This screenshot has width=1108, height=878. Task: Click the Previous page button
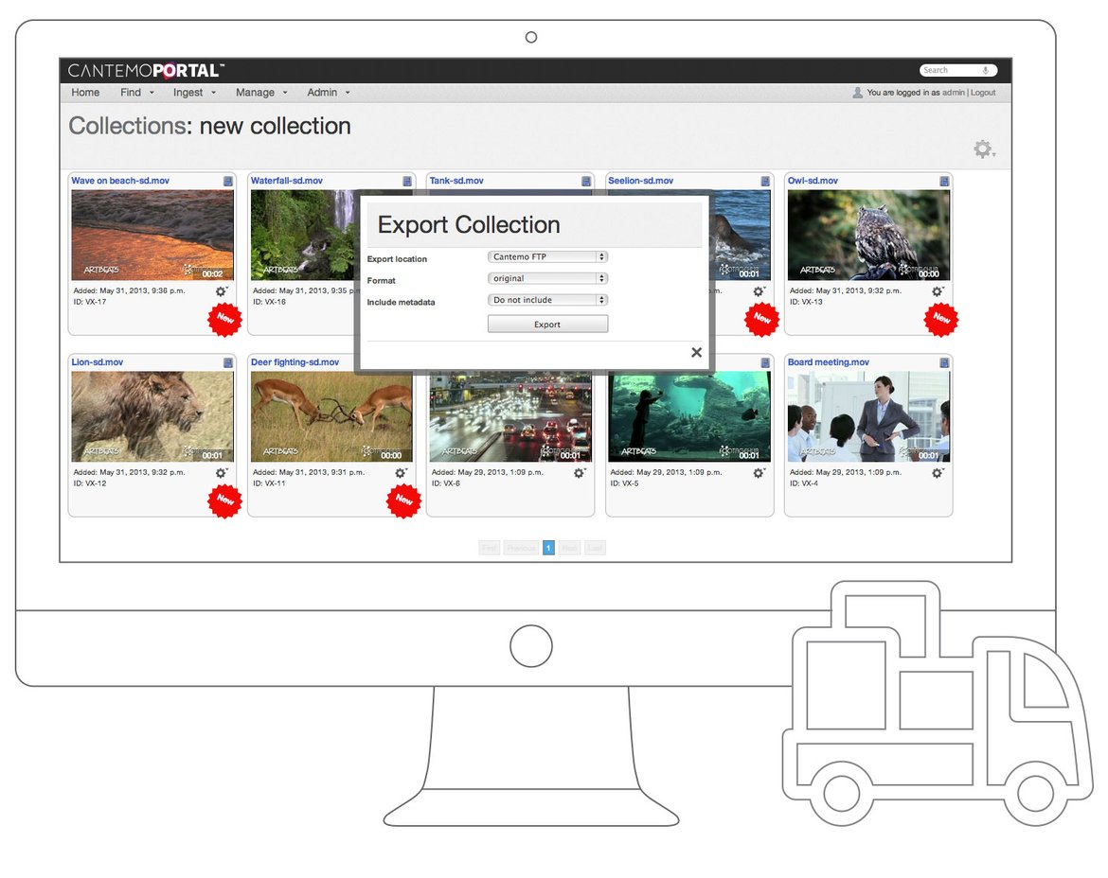tap(521, 548)
